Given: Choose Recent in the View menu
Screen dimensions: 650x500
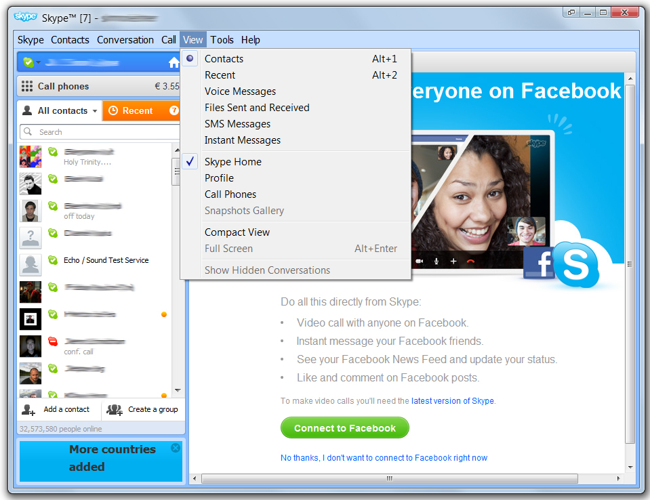Looking at the screenshot, I should [x=296, y=75].
